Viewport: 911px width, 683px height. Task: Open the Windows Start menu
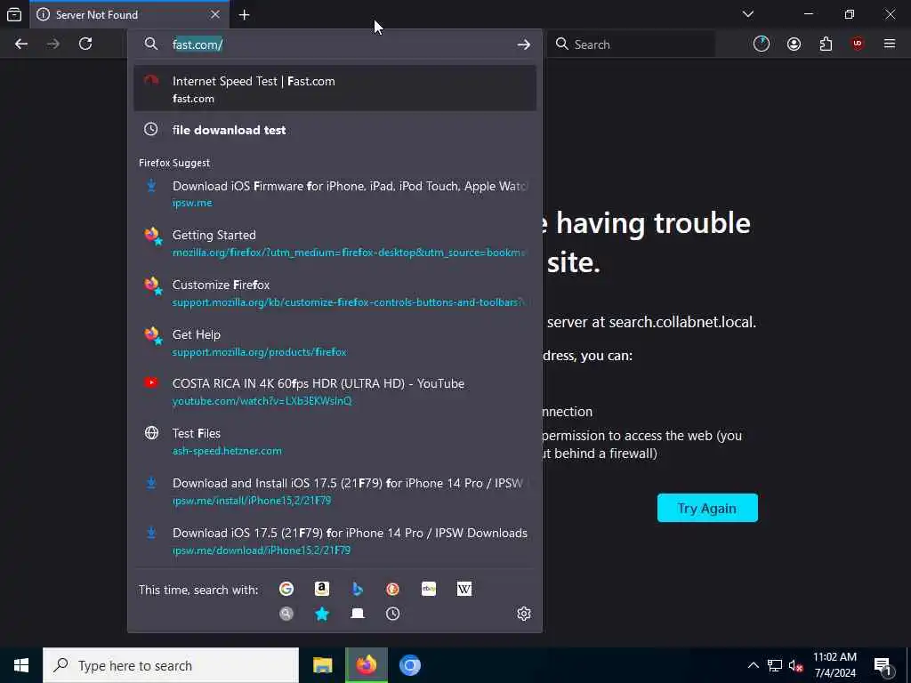(21, 665)
